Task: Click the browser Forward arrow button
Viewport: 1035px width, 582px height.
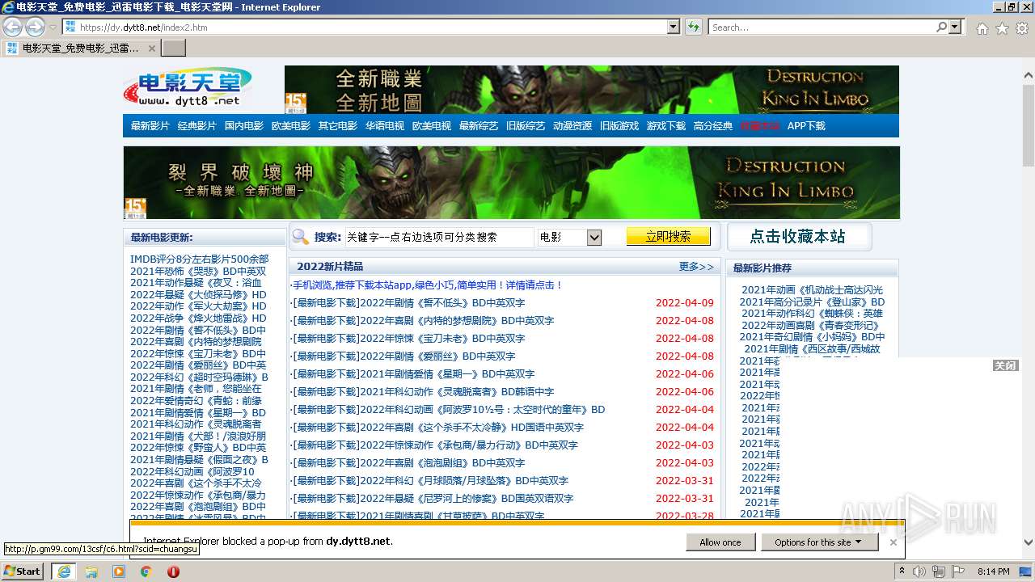Action: [x=35, y=27]
